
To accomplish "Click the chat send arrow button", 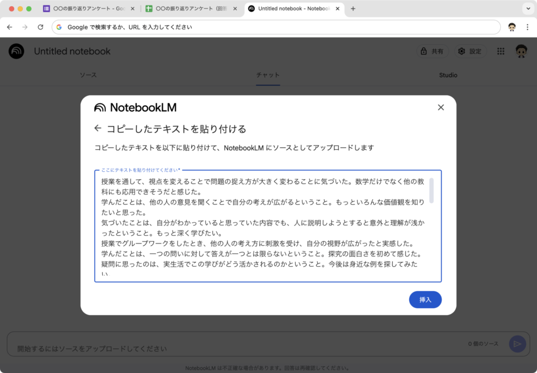I will (x=517, y=344).
